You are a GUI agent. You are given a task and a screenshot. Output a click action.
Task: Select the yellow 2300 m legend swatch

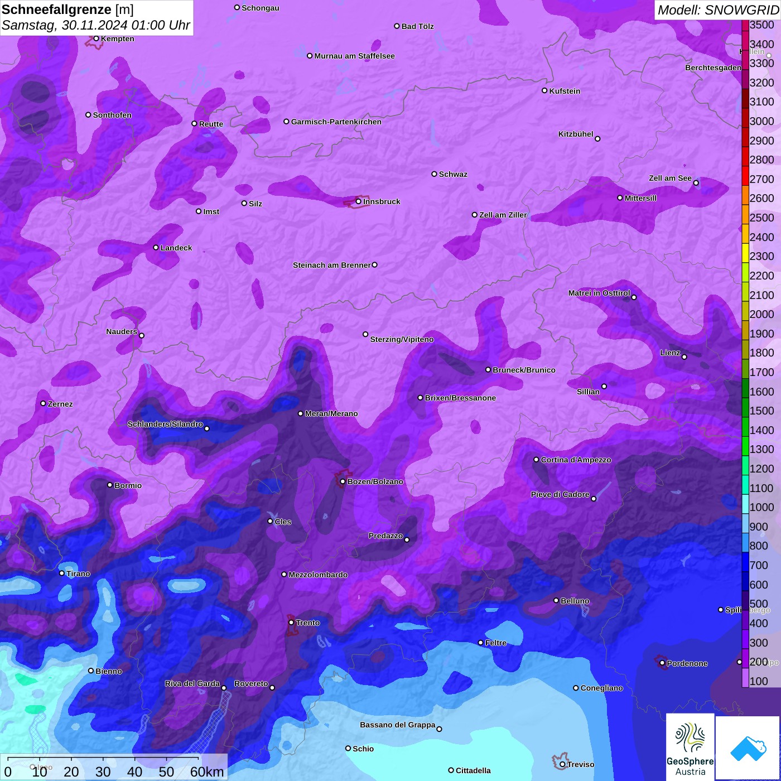(x=745, y=253)
